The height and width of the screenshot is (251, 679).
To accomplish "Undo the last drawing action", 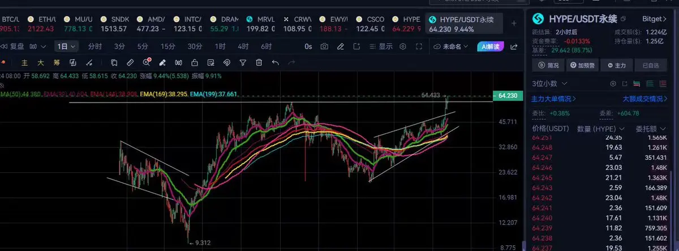I will click(276, 62).
